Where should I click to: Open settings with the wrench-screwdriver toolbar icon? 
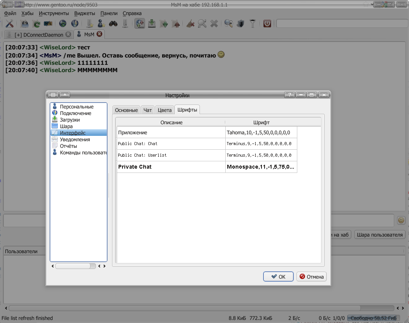tap(10, 24)
